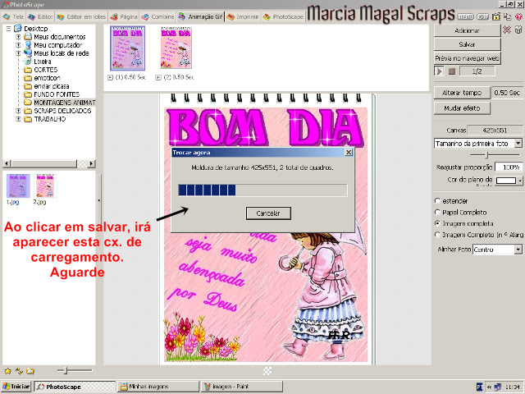Screen dimensions: 525x394
Task: Collapse the Desktop tree node
Action: click(x=9, y=29)
